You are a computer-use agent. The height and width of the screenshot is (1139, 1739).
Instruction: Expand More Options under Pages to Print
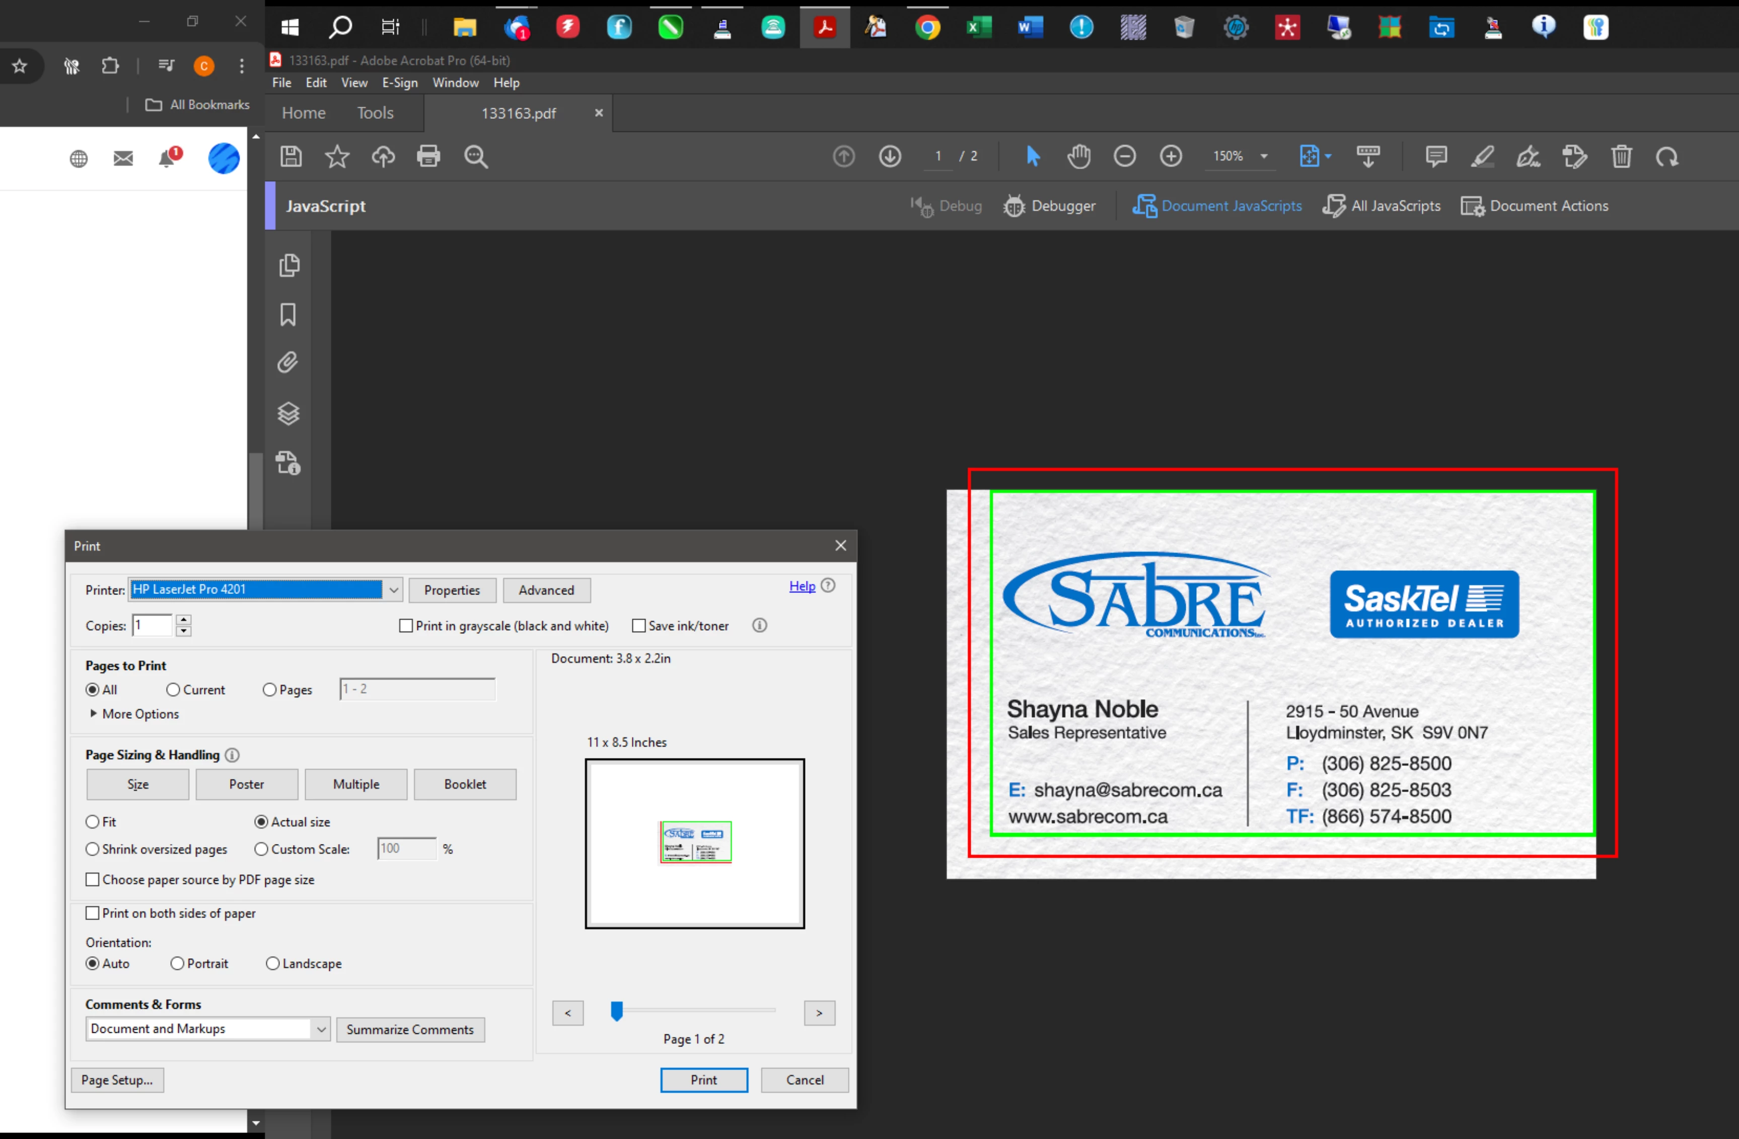94,714
